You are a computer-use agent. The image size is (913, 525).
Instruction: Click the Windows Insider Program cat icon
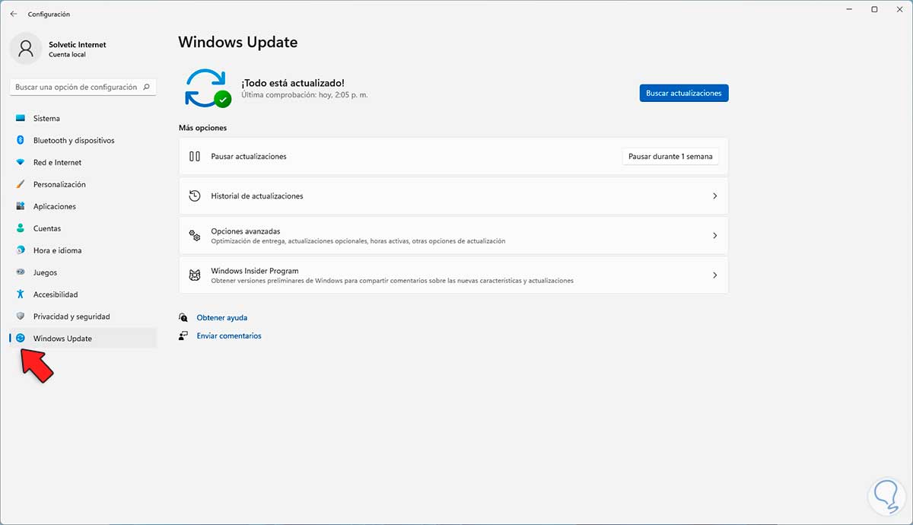click(x=195, y=275)
